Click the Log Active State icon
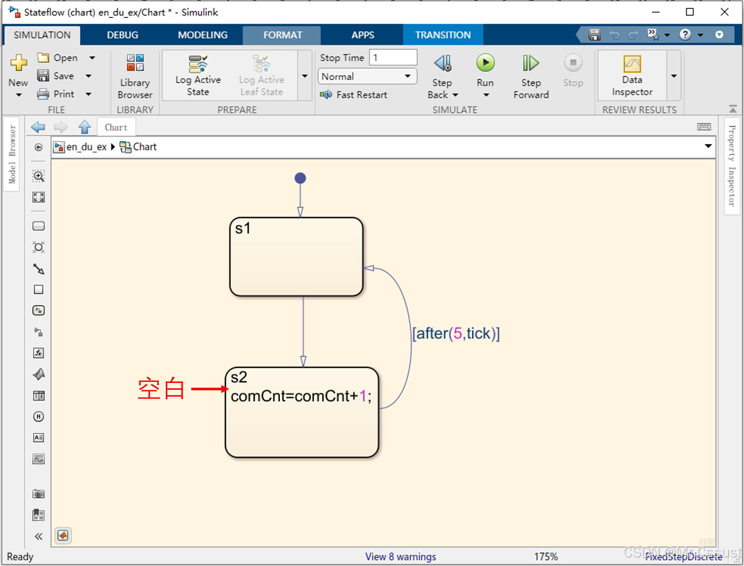This screenshot has width=744, height=566. pos(198,64)
